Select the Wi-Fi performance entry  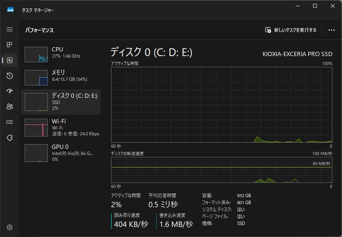(x=62, y=128)
